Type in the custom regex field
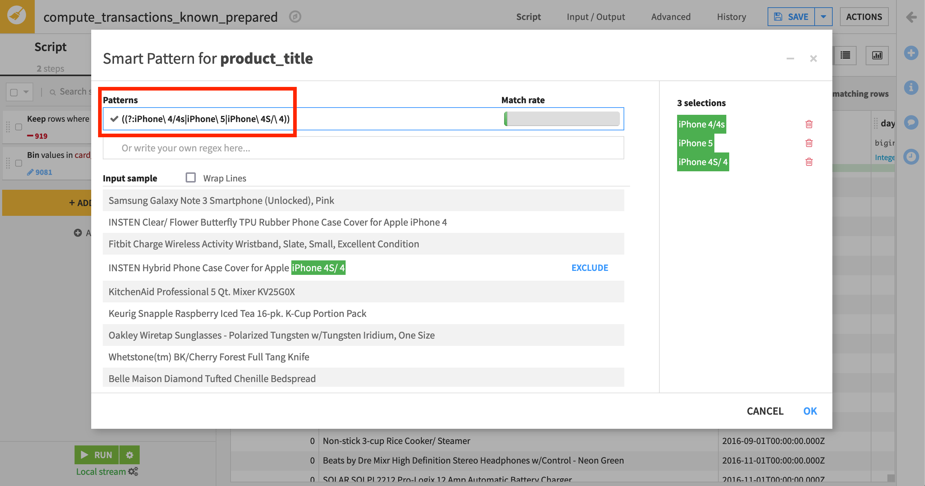Screen dimensions: 925x486 click(x=363, y=148)
